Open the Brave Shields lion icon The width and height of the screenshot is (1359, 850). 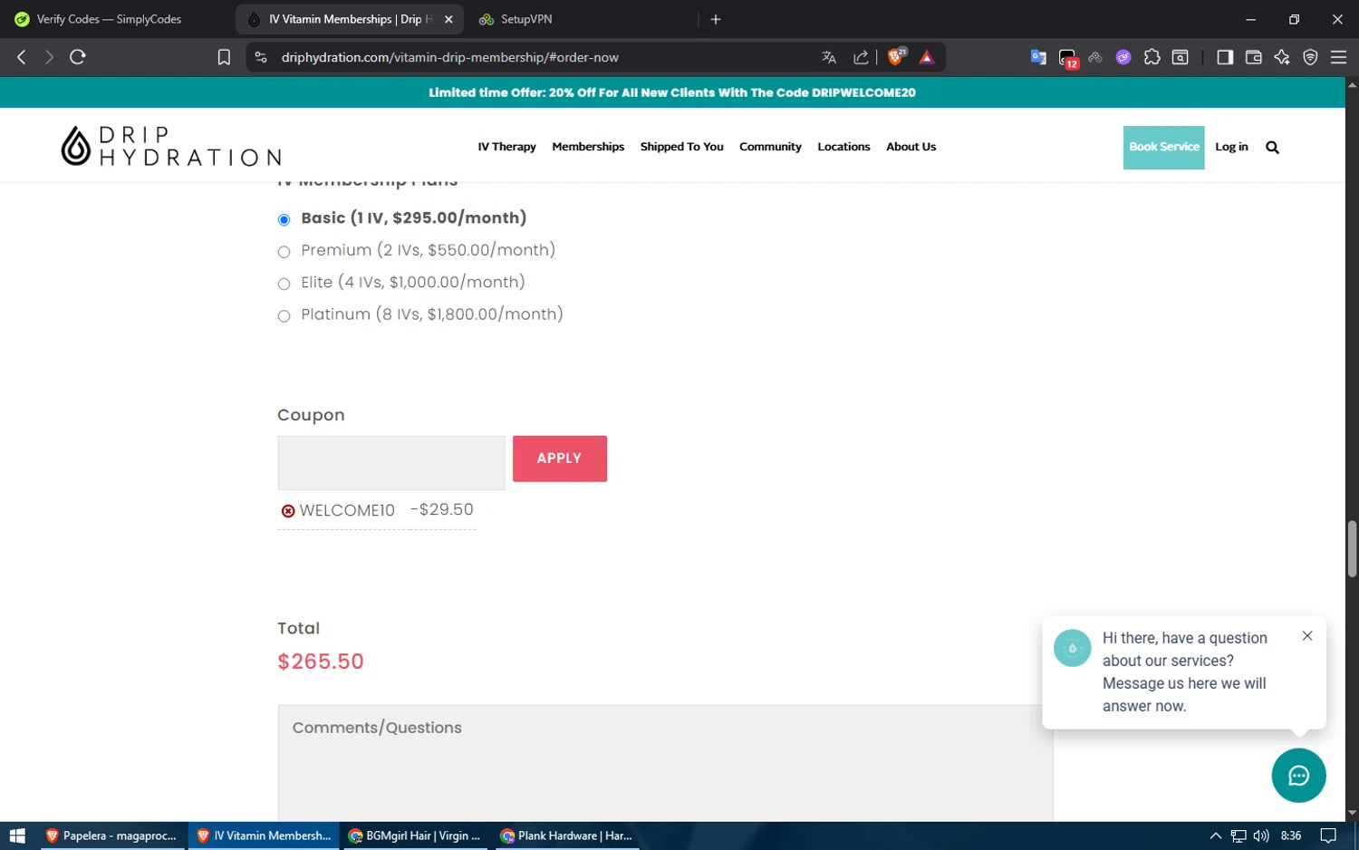(897, 56)
